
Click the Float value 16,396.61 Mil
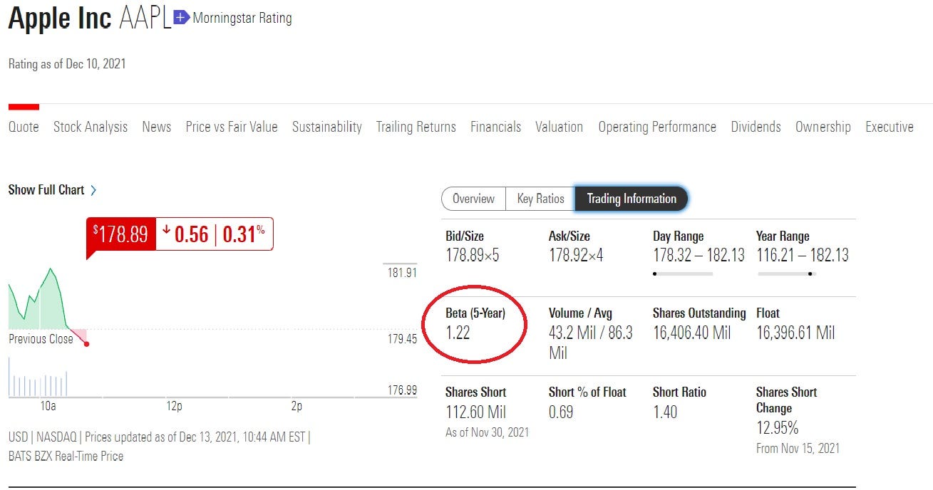[x=795, y=333]
